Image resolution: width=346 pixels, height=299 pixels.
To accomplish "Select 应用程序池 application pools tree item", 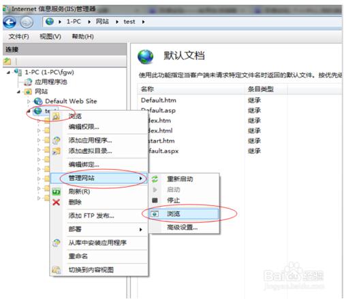I will (x=50, y=82).
